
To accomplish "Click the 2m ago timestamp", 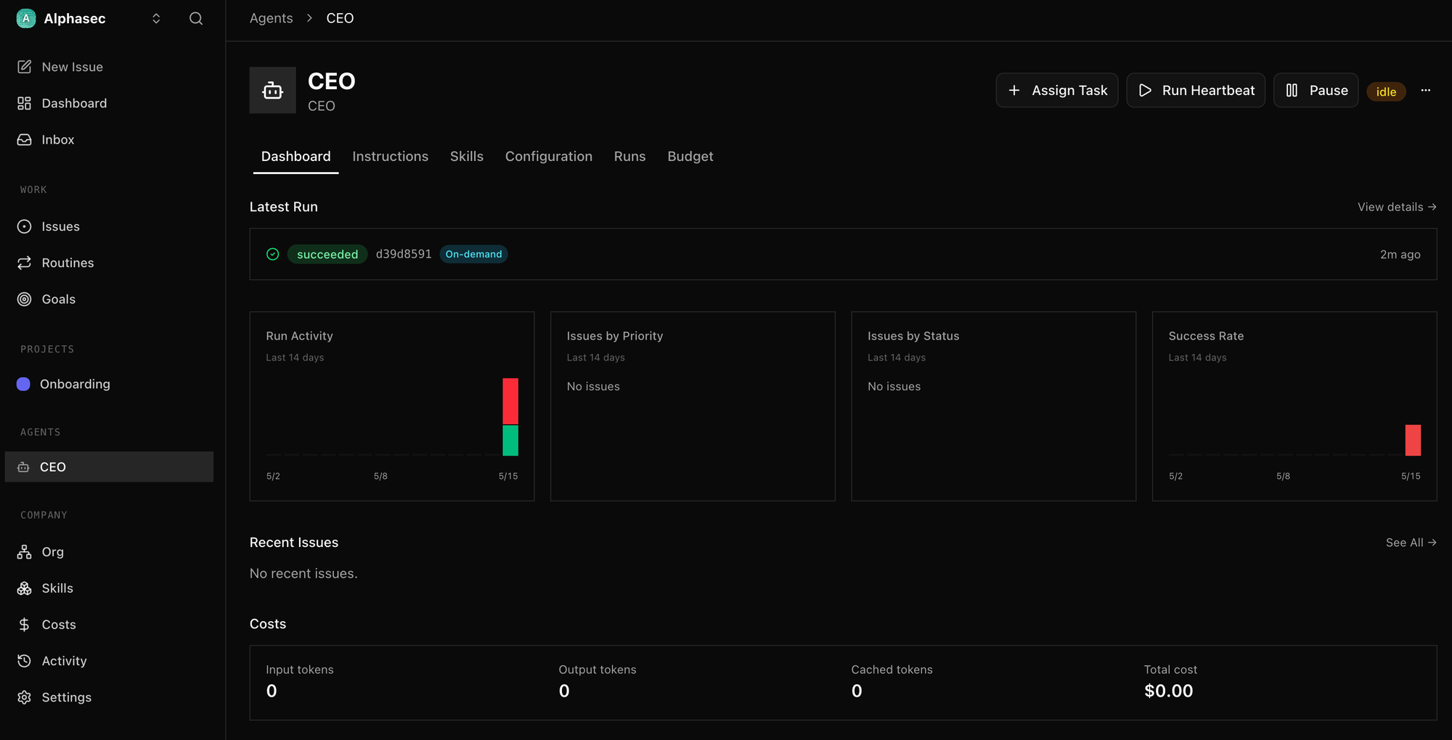I will 1400,254.
